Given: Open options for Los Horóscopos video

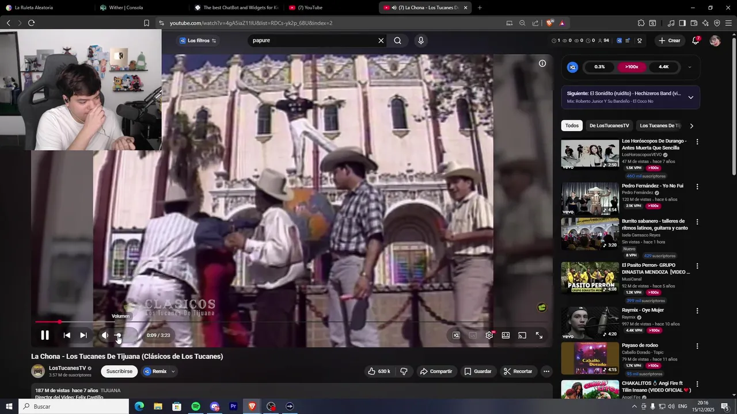Looking at the screenshot, I should pyautogui.click(x=697, y=142).
